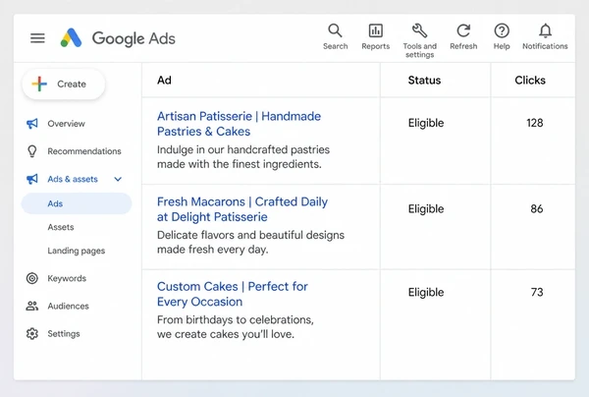Open Tools and settings wrench icon
The height and width of the screenshot is (397, 589).
(x=419, y=30)
